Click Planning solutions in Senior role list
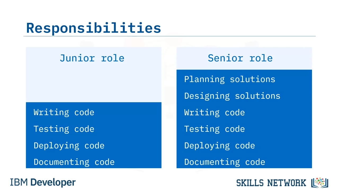The image size is (339, 191). point(230,79)
